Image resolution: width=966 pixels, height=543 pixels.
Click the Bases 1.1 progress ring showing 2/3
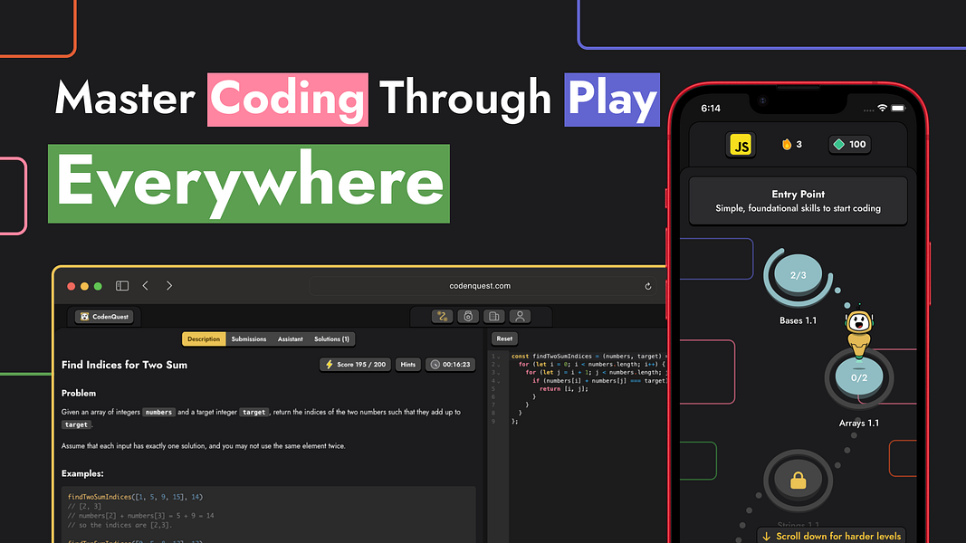[x=797, y=275]
